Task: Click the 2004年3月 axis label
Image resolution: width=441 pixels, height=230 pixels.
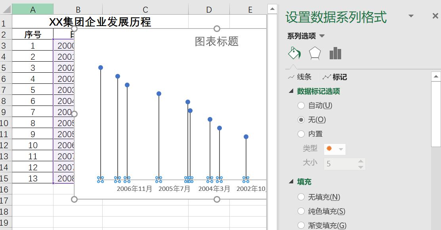Action: tap(214, 189)
